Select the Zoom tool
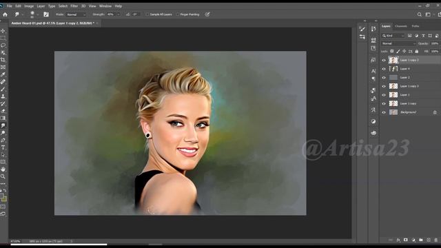441x248 pixels. point(3,176)
